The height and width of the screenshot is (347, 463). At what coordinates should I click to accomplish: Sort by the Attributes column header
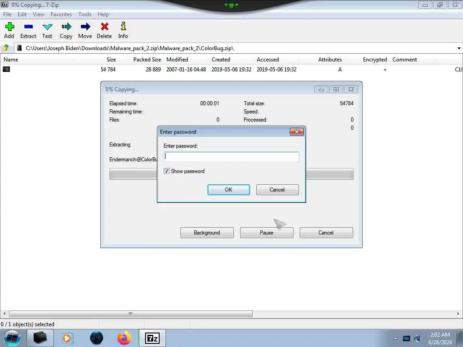[330, 60]
